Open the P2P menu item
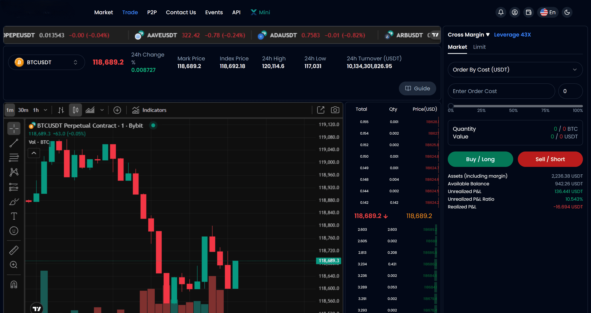This screenshot has height=313, width=591. point(152,12)
